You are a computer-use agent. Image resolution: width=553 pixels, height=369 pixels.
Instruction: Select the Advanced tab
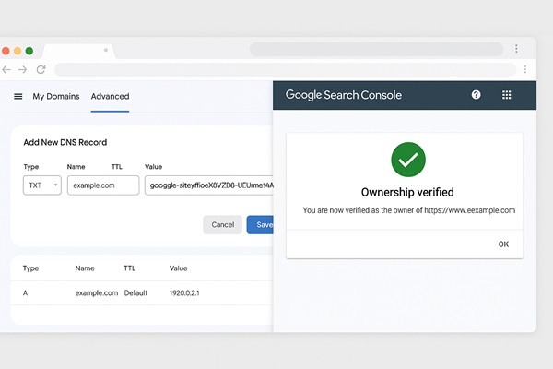tap(110, 96)
